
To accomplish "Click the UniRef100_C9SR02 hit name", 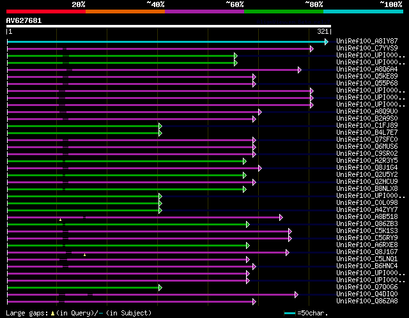I will coord(367,154).
